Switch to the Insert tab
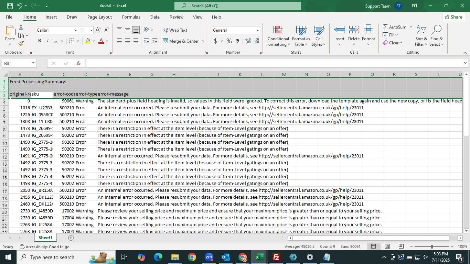This screenshot has width=470, height=264. pyautogui.click(x=51, y=17)
